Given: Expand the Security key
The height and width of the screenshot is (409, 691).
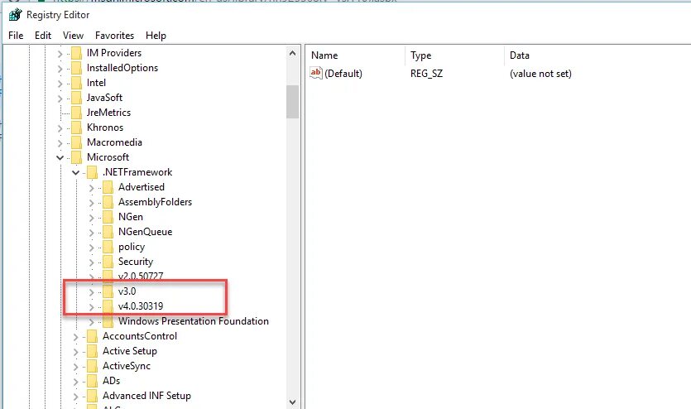Looking at the screenshot, I should click(92, 262).
